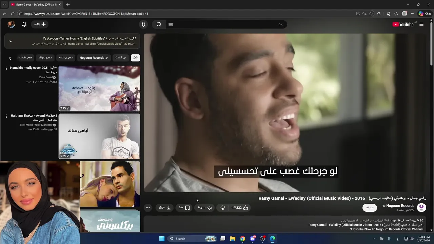The height and width of the screenshot is (244, 434).
Task: Start voice search with the microphone icon
Action: click(143, 24)
